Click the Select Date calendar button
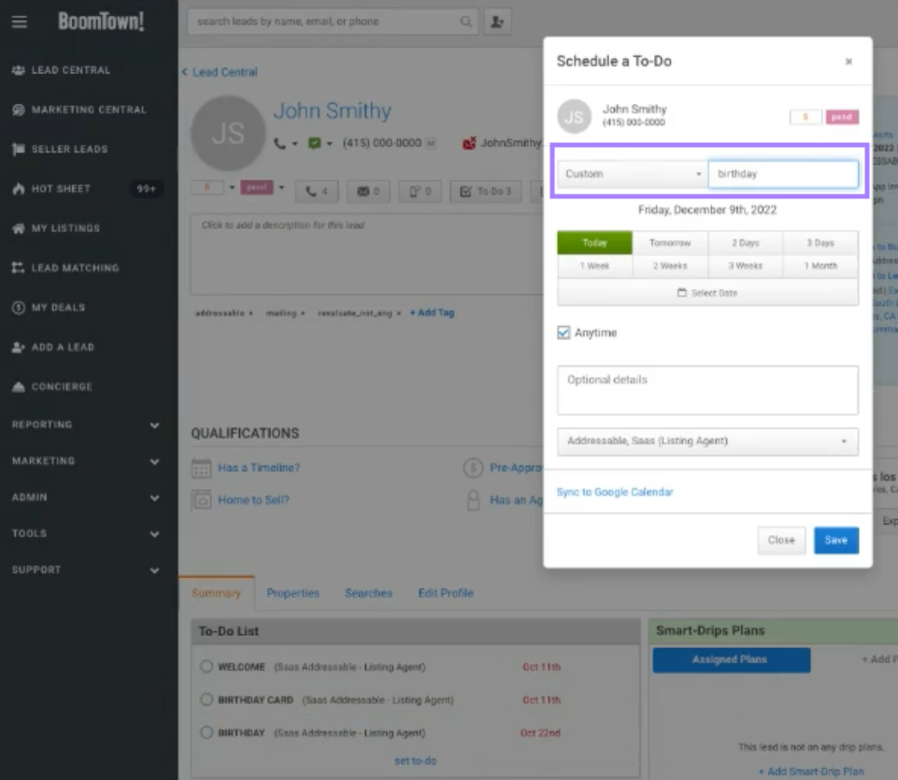This screenshot has height=780, width=898. (x=708, y=293)
